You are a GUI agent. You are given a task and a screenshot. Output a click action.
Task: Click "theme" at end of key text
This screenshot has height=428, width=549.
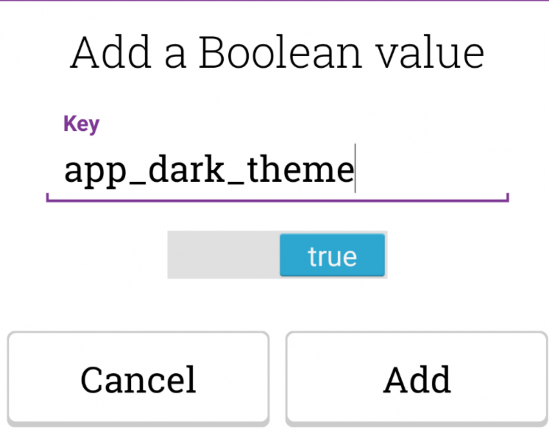[x=301, y=171]
